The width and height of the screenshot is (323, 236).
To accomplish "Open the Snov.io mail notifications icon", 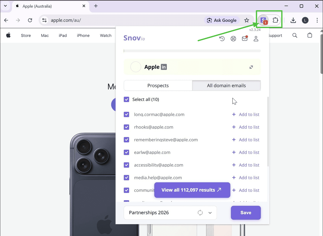I will 245,39.
